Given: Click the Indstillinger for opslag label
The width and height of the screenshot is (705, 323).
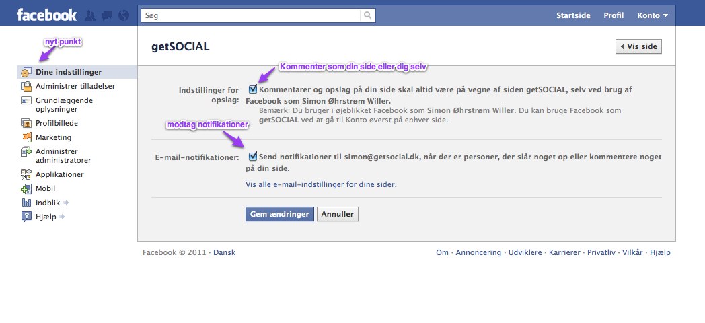Looking at the screenshot, I should [209, 94].
